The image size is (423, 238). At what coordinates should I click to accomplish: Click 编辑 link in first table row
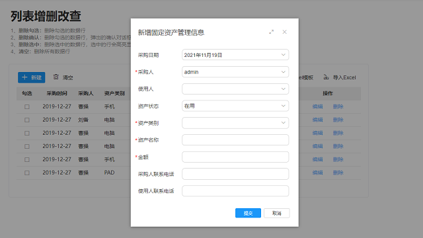pyautogui.click(x=317, y=106)
